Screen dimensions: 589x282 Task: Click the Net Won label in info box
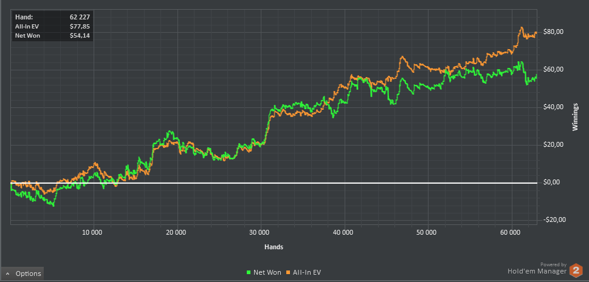pos(27,36)
